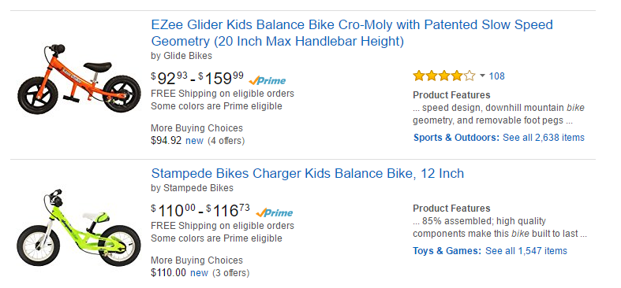Click the Toys & Games category link
Image resolution: width=621 pixels, height=288 pixels.
[447, 251]
